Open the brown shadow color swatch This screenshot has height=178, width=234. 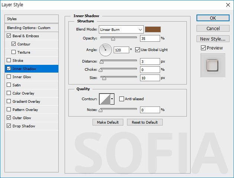click(x=153, y=29)
